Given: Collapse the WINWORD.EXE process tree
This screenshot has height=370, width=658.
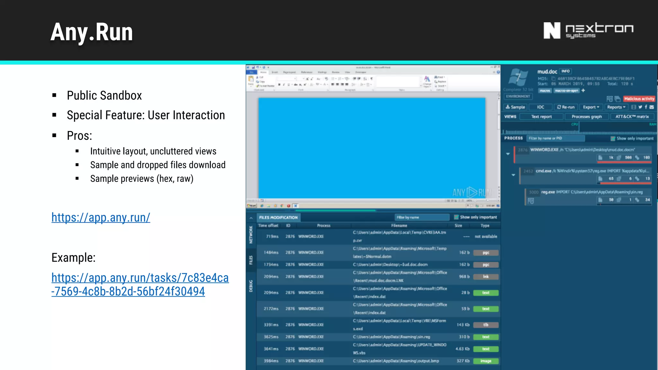Looking at the screenshot, I should pyautogui.click(x=508, y=154).
